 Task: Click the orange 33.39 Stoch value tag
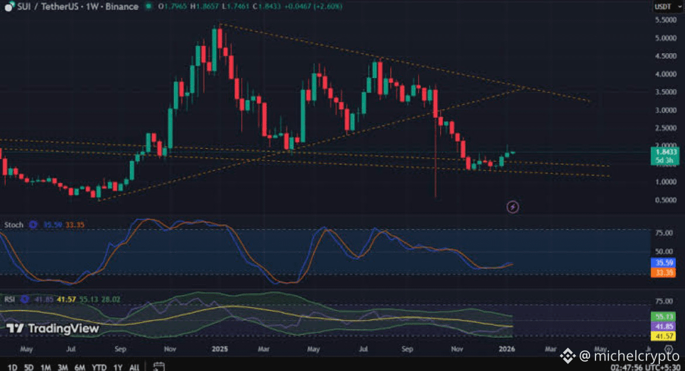click(x=663, y=273)
